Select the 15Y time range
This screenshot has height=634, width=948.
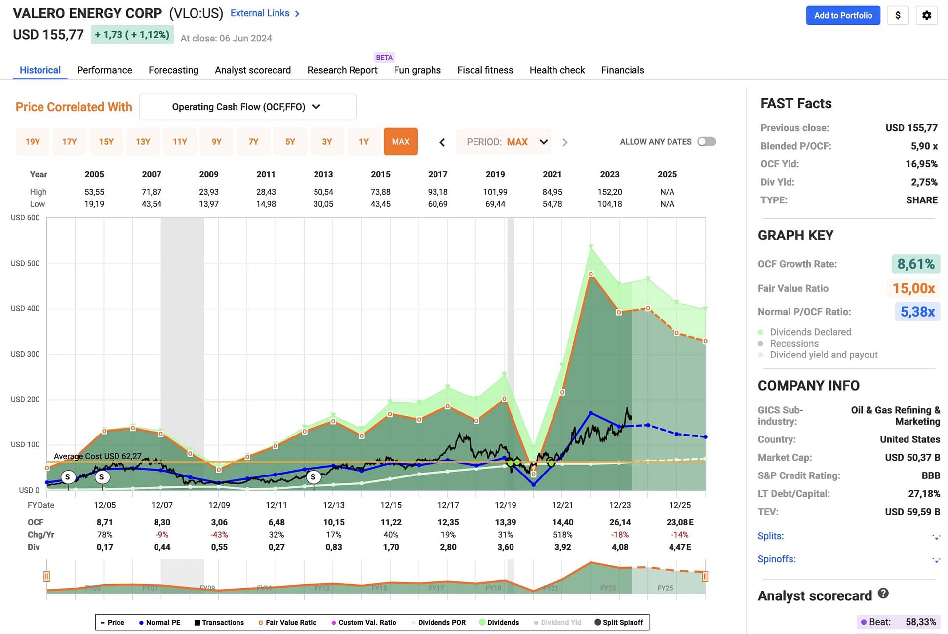(x=106, y=142)
